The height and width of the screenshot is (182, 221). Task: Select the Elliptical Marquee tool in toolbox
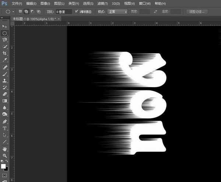[5, 33]
